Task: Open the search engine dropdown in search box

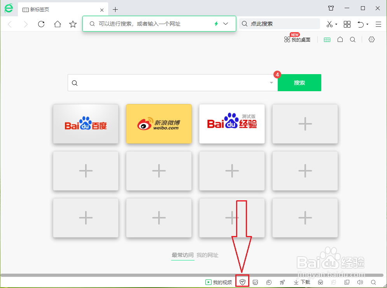Action: tap(271, 83)
